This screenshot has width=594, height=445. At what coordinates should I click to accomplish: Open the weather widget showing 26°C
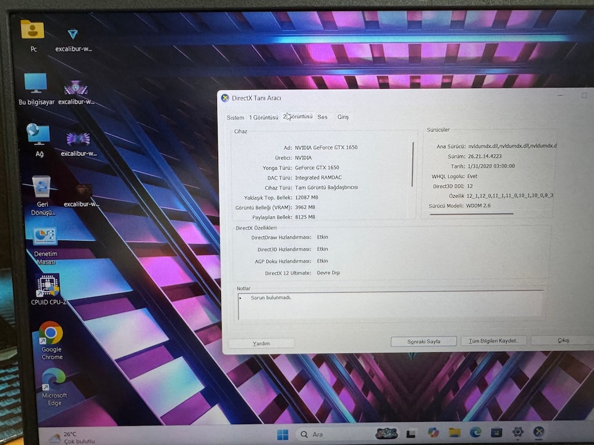coord(72,437)
